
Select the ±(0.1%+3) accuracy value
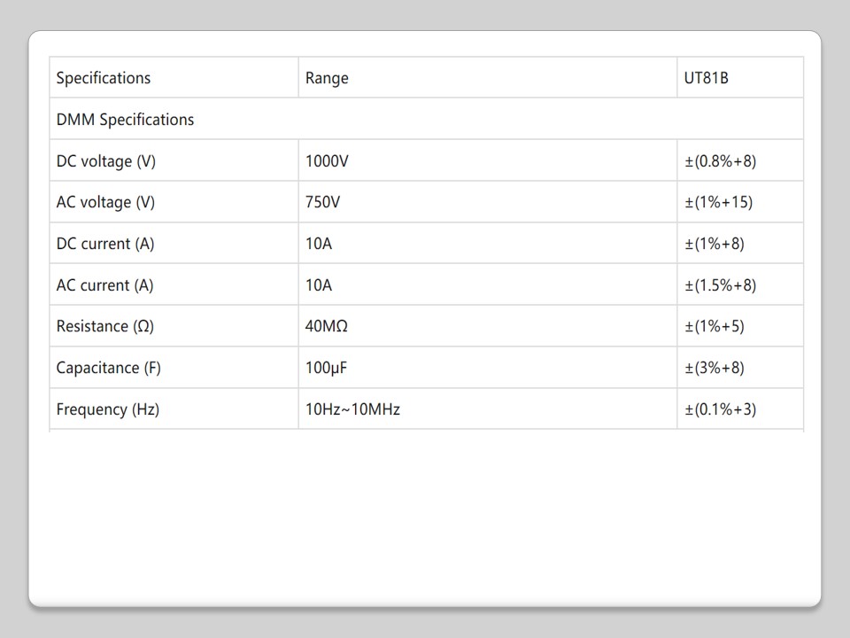click(x=720, y=409)
